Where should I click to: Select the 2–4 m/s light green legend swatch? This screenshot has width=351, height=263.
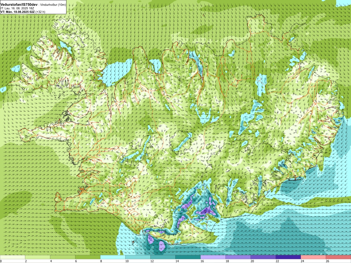38,257
